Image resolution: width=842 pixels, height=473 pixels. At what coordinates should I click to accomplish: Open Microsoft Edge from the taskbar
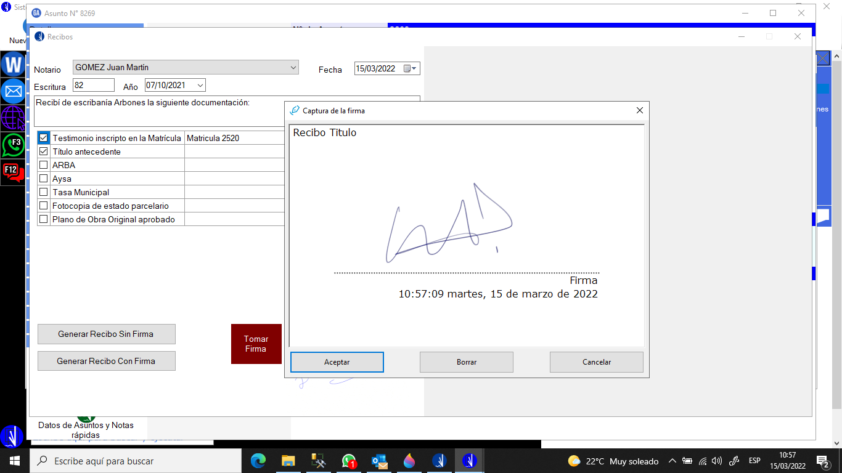tap(258, 461)
